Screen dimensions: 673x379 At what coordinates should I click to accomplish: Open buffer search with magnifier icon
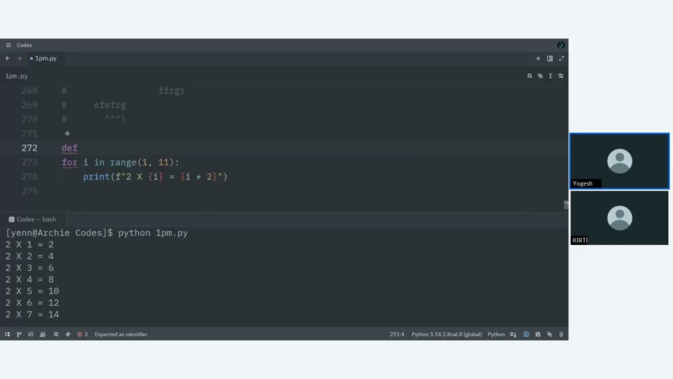pos(529,76)
